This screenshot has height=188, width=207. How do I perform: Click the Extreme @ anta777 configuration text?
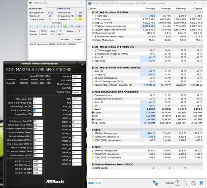pos(65,9)
